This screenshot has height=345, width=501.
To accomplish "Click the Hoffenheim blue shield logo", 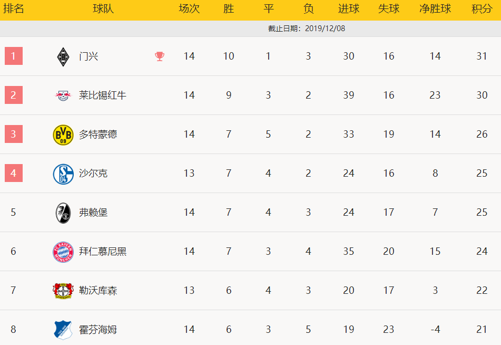I will [63, 330].
